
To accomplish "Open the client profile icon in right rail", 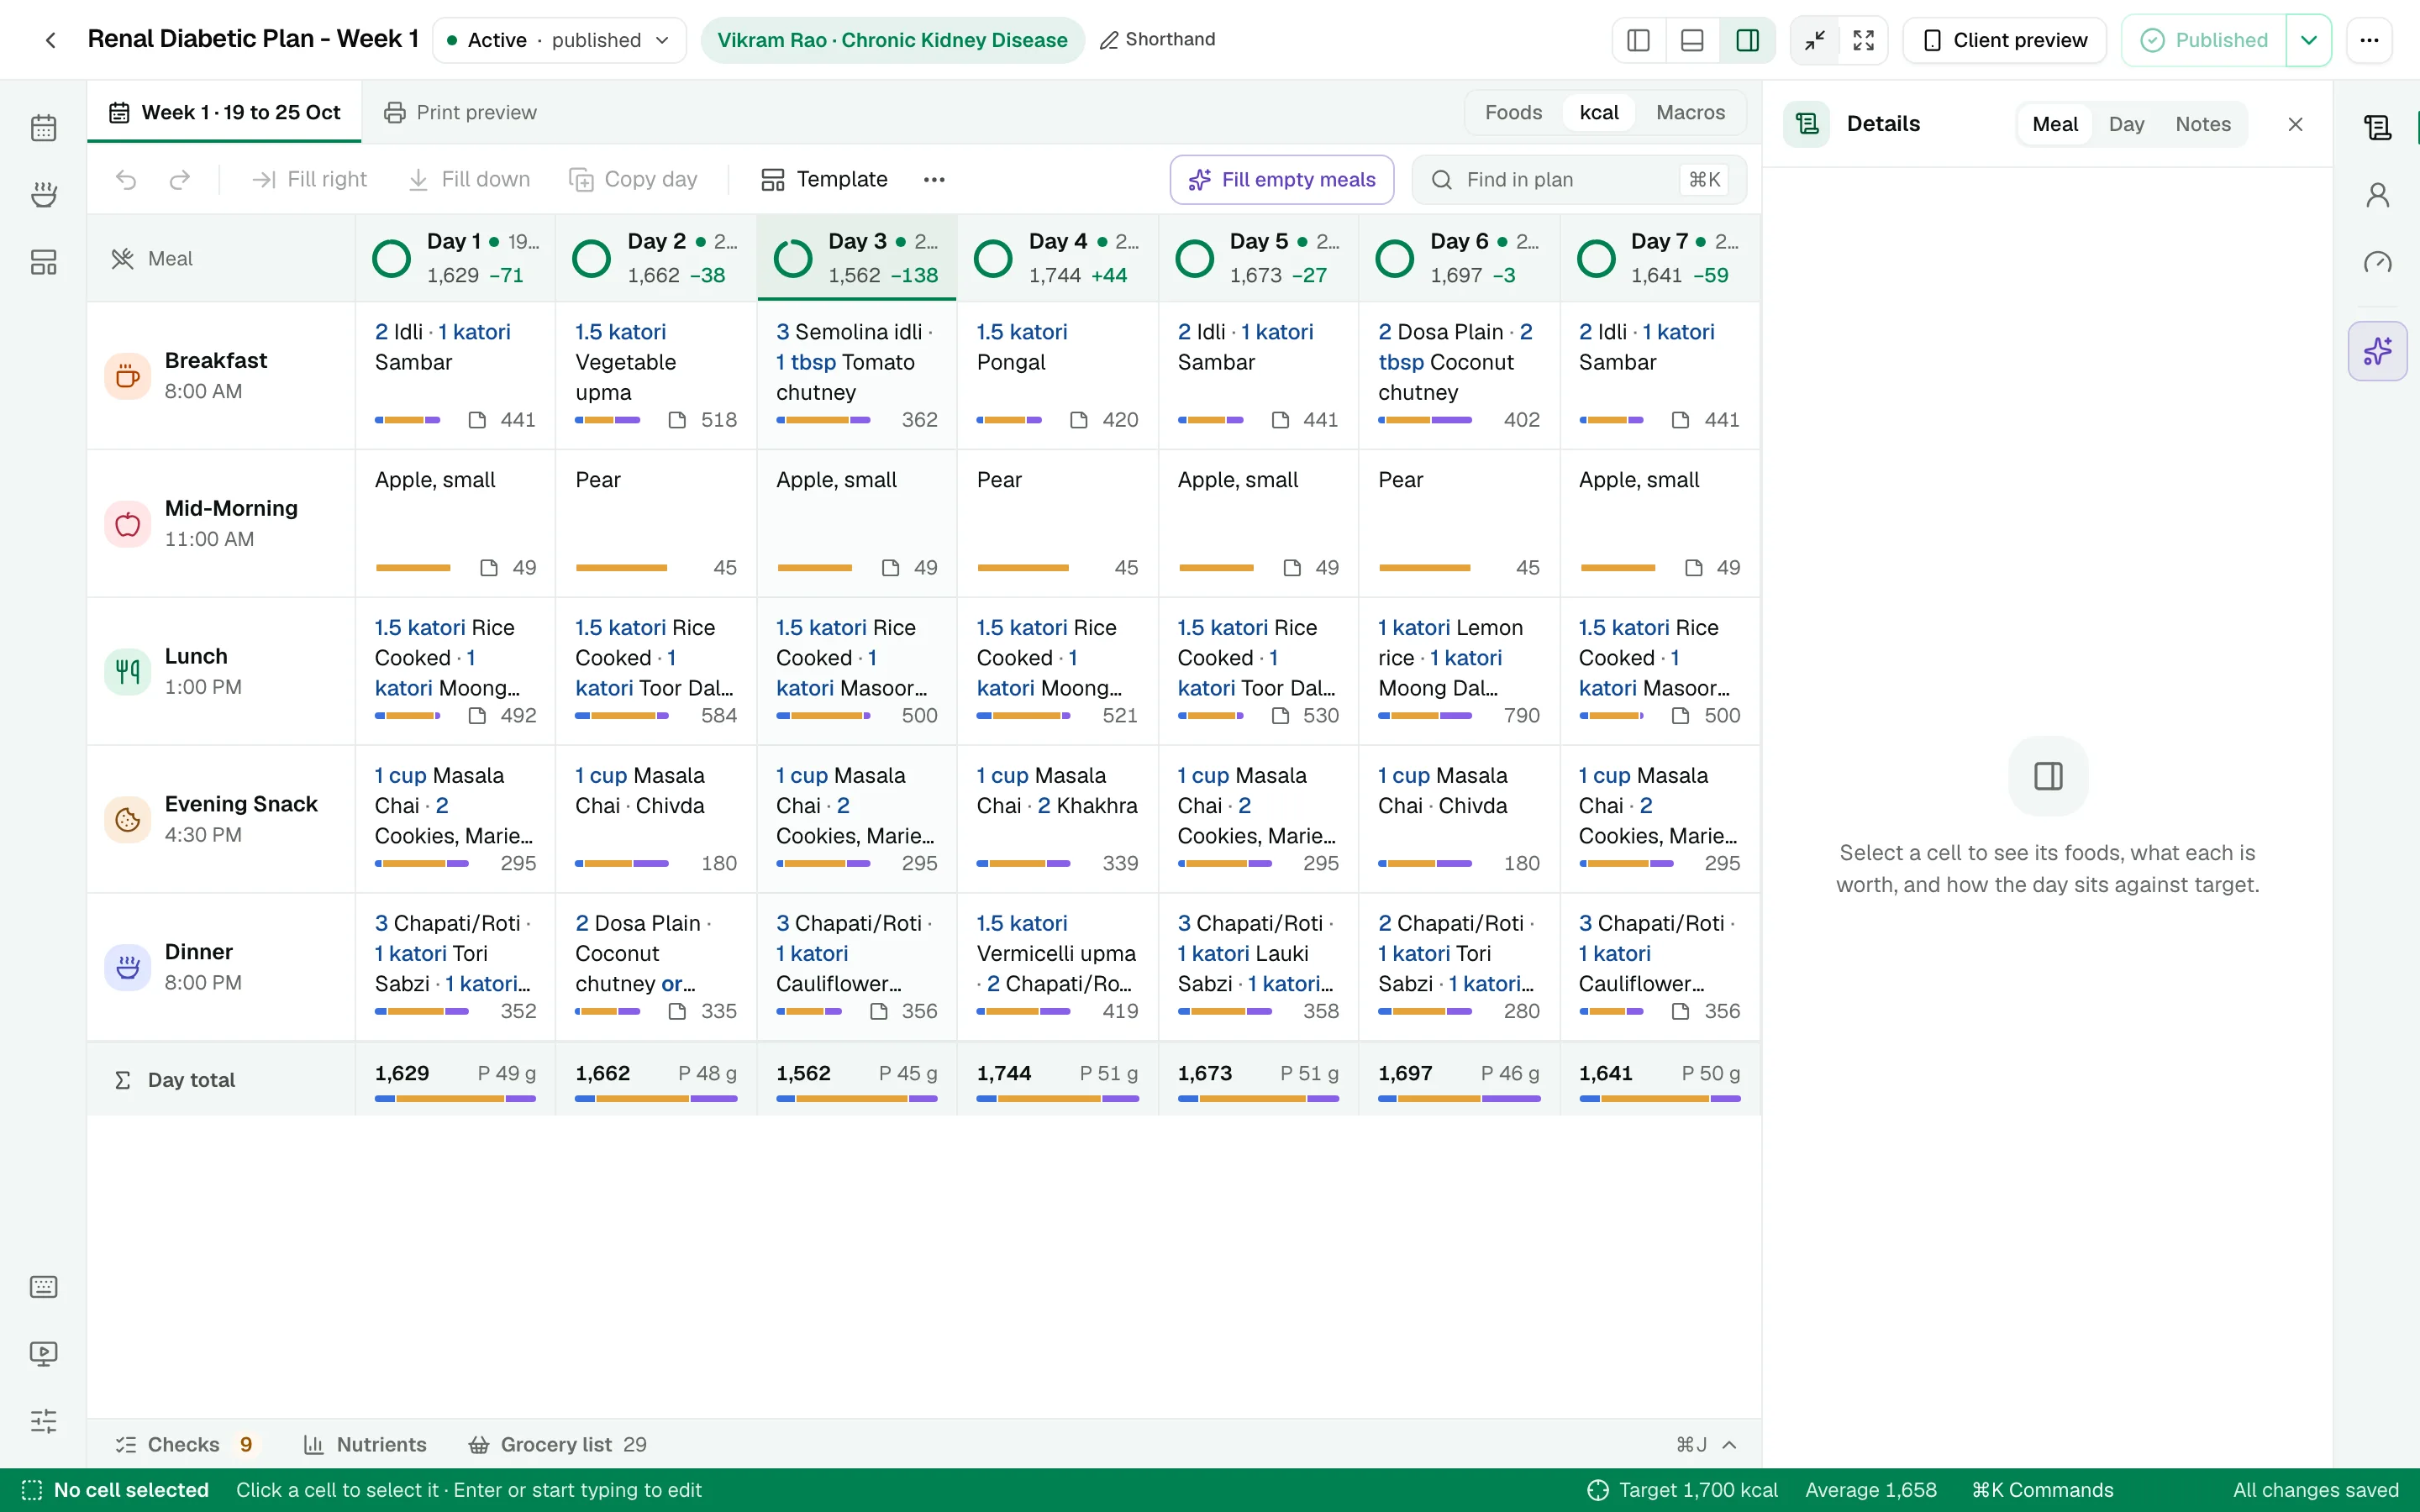I will tap(2378, 195).
